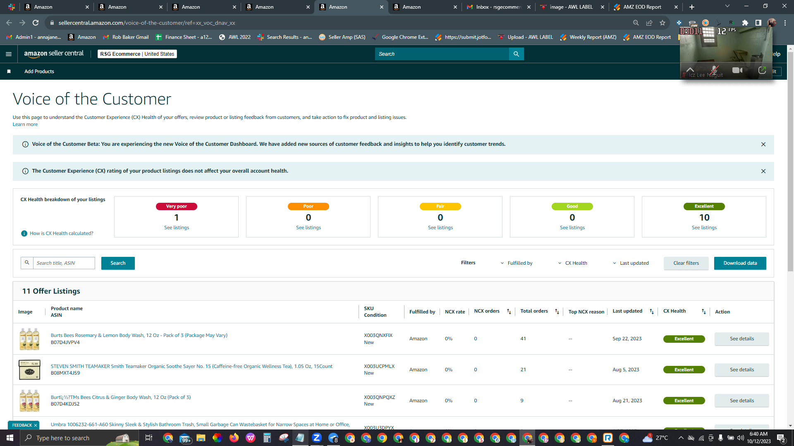The width and height of the screenshot is (794, 446).
Task: Click the Chrome profile avatar
Action: pyautogui.click(x=772, y=23)
